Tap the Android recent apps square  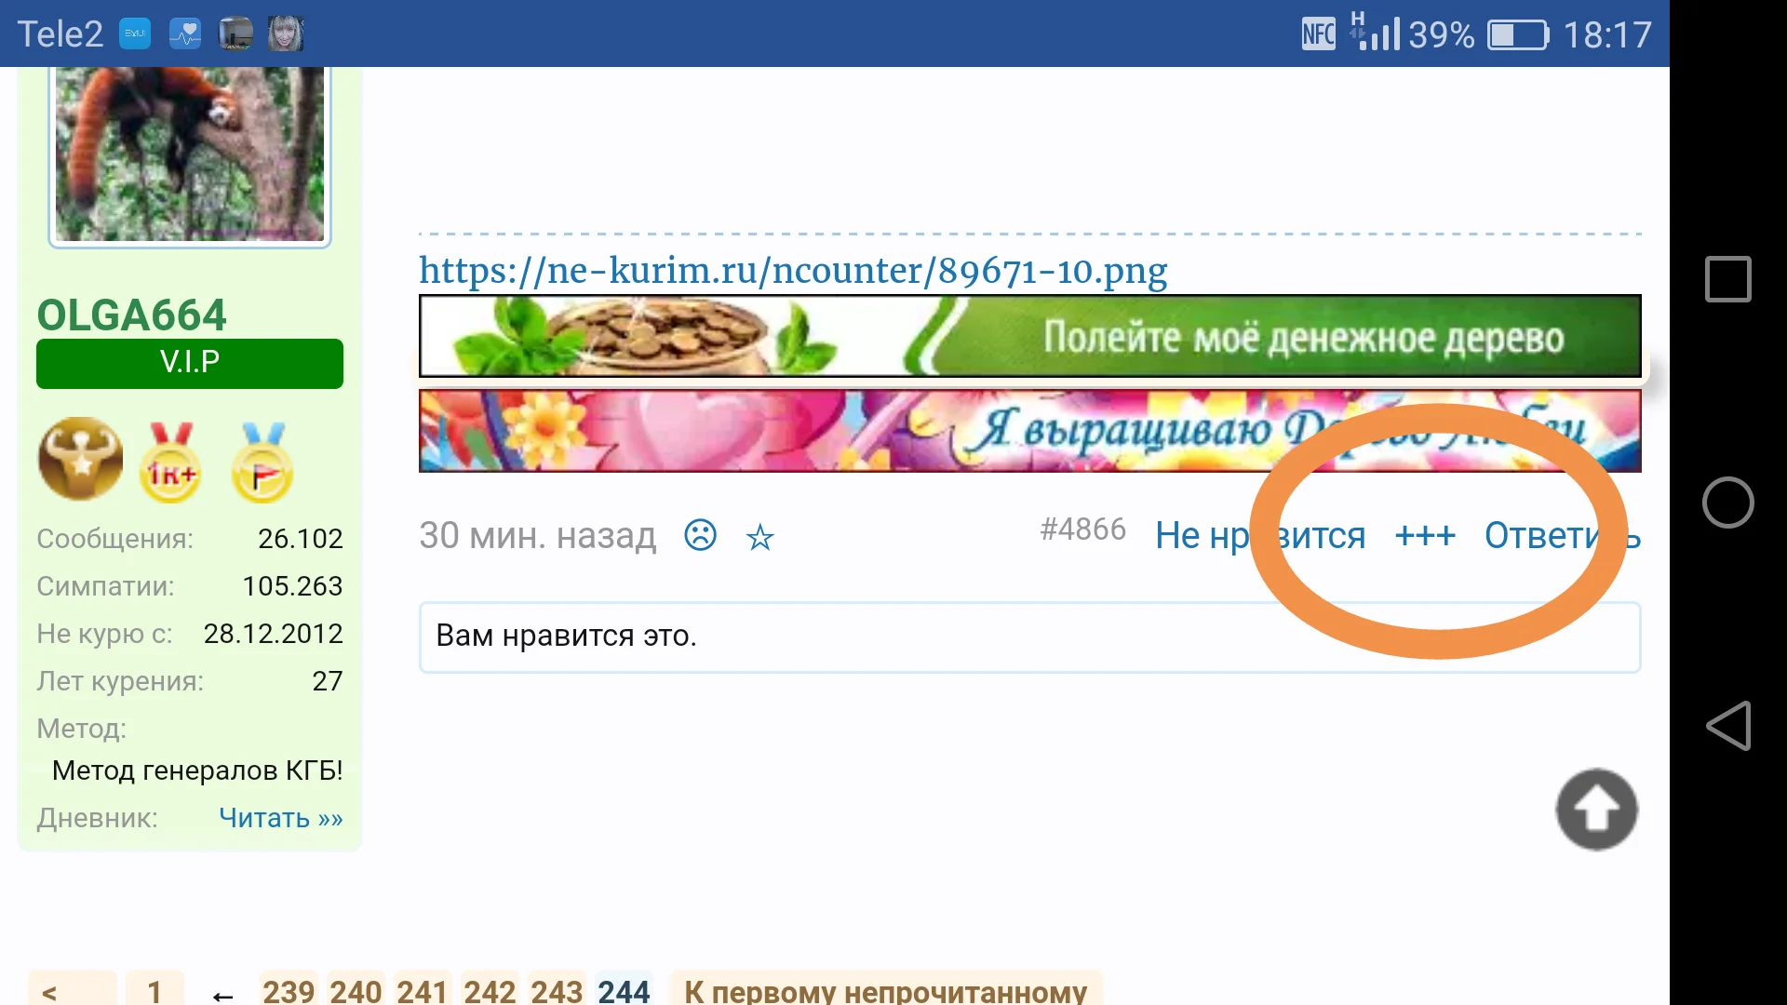click(1728, 279)
